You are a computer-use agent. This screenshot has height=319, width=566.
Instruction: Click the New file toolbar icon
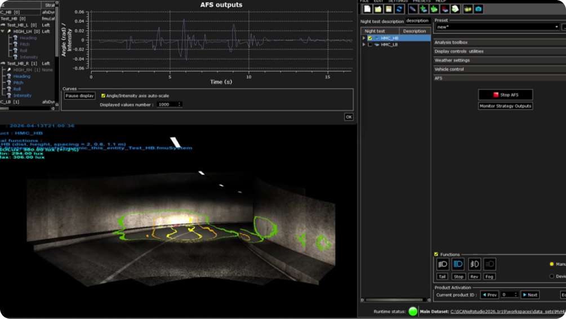(367, 10)
